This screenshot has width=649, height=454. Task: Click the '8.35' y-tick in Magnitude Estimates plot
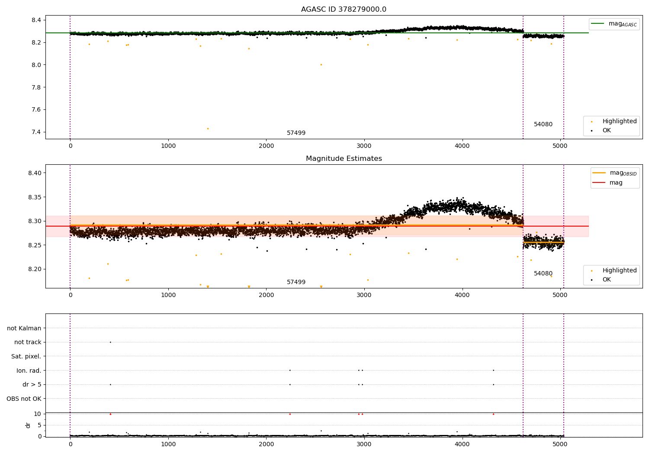[x=35, y=197]
